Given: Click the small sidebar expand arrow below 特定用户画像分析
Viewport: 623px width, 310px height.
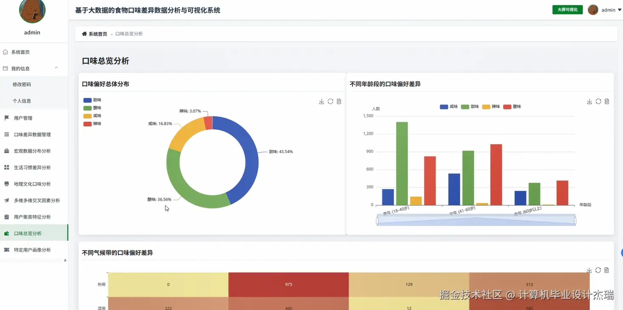Looking at the screenshot, I should click(65, 260).
